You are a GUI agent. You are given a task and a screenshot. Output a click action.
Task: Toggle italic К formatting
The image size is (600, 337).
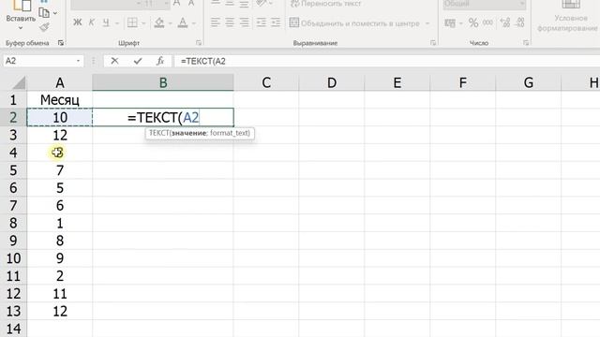[x=92, y=22]
